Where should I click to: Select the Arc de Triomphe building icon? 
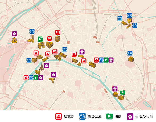pyautogui.click(x=41, y=46)
